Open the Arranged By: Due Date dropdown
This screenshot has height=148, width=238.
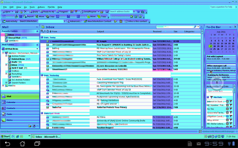click(x=219, y=86)
